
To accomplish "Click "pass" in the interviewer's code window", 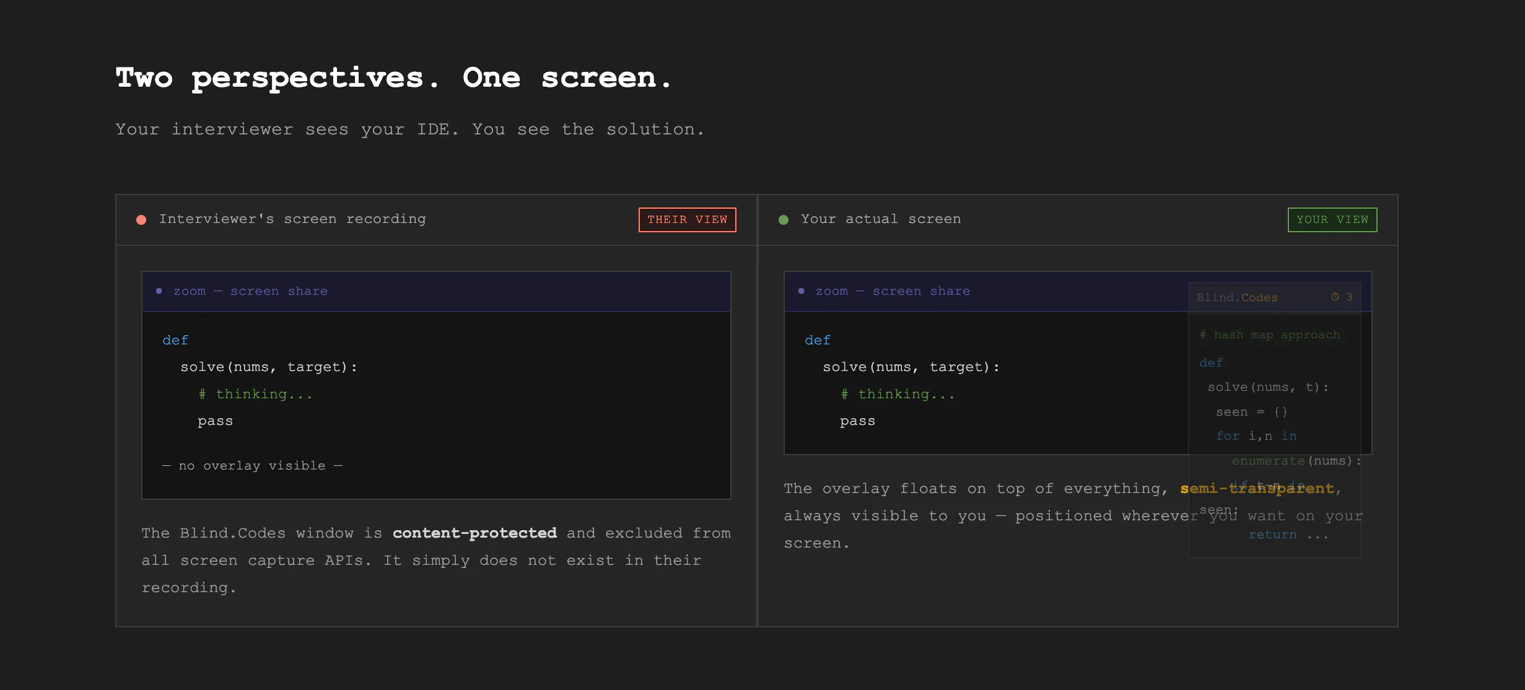I will pos(216,421).
